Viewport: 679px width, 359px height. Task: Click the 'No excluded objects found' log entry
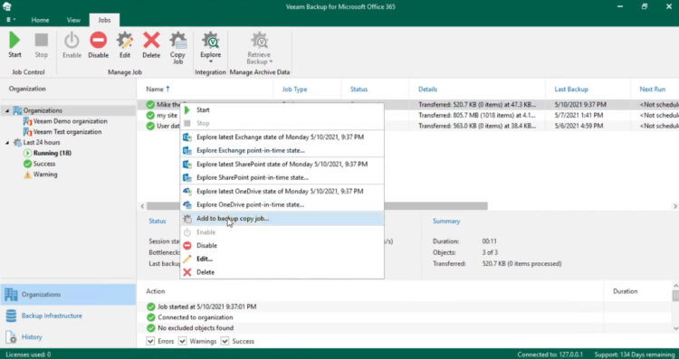point(196,328)
